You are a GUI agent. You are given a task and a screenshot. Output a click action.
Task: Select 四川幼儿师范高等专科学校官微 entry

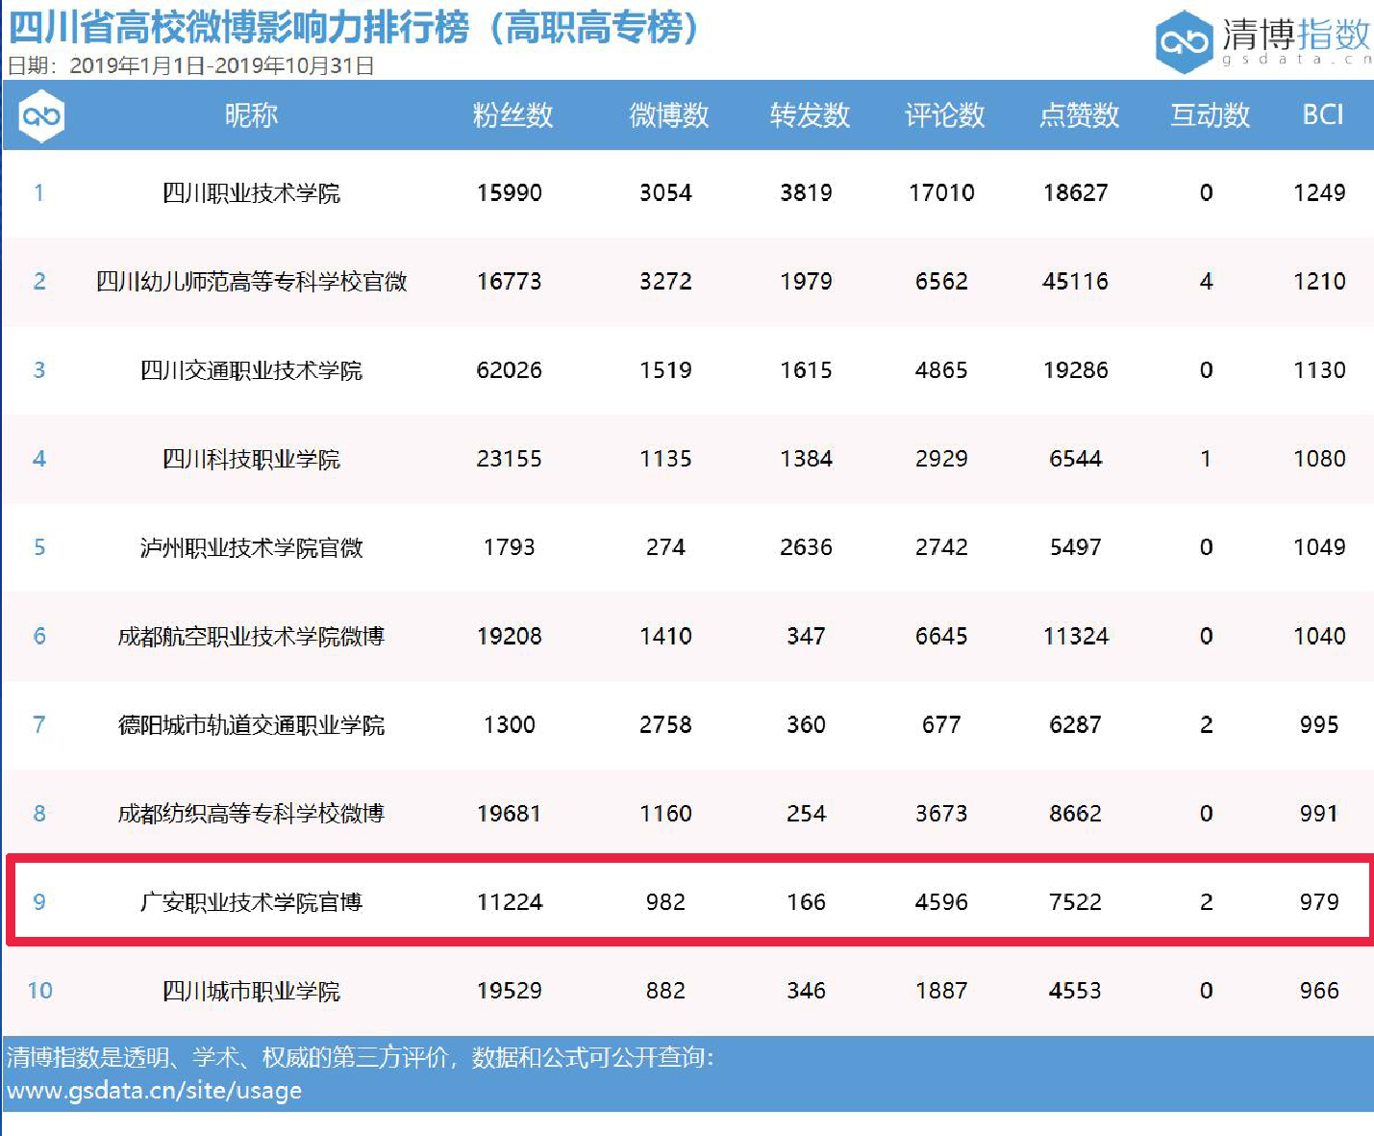point(251,282)
